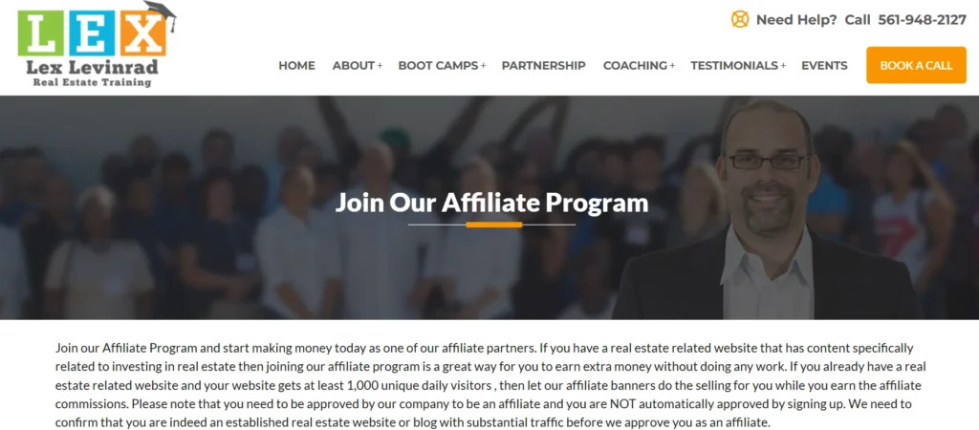
Task: Expand the TESTIMONIALS plus sign
Action: 783,66
